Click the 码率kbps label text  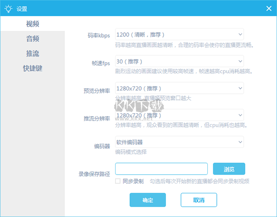click(99, 35)
